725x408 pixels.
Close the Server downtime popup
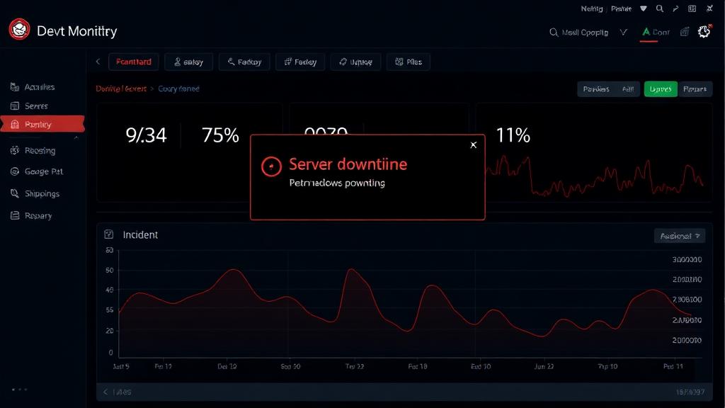click(474, 144)
